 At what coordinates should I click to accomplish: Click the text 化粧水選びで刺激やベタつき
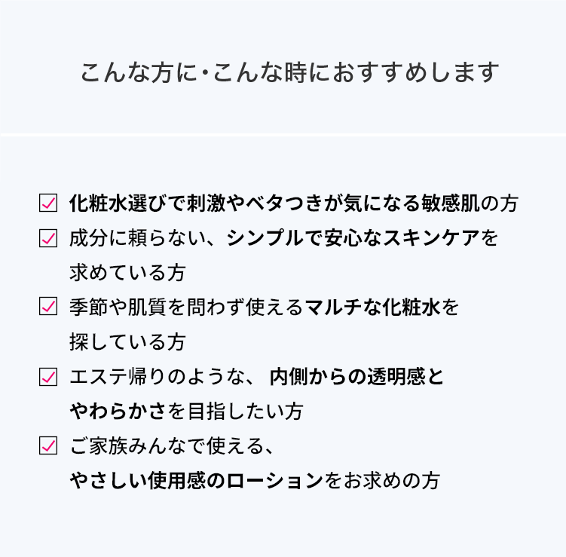(x=196, y=204)
